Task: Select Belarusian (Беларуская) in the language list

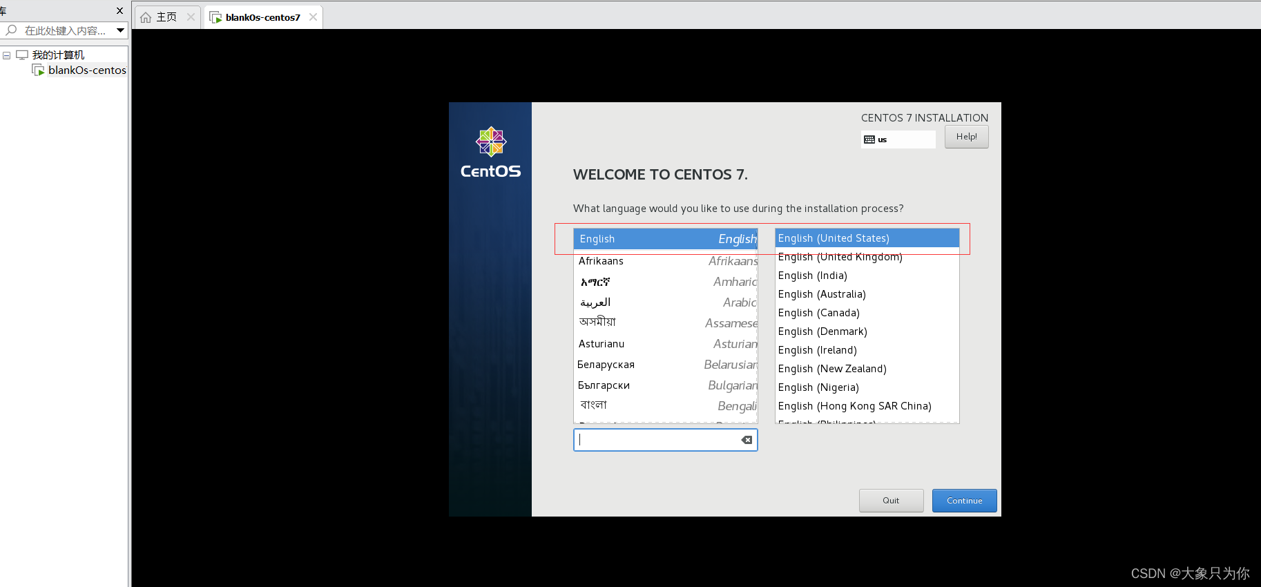Action: 666,365
